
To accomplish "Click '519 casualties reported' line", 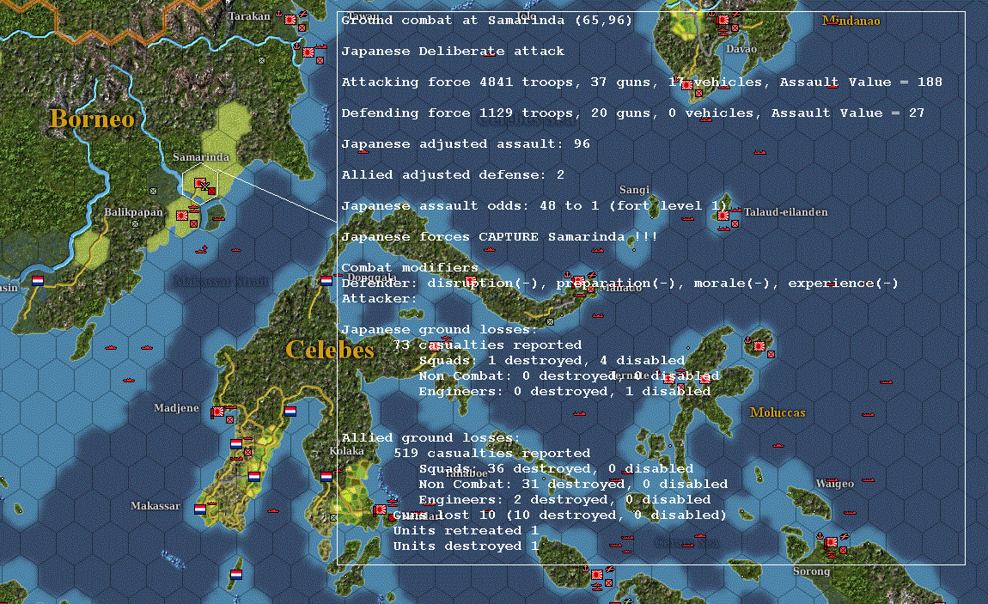I will click(x=492, y=453).
